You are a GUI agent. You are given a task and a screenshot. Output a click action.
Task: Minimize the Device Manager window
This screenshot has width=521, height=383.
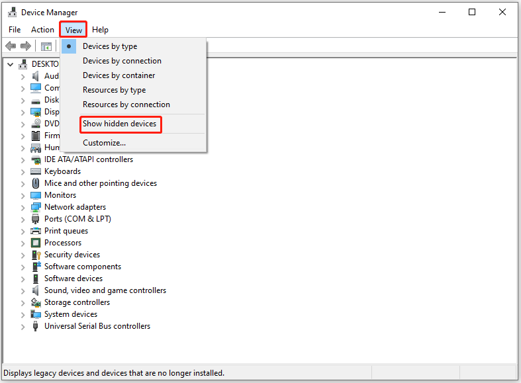(442, 13)
